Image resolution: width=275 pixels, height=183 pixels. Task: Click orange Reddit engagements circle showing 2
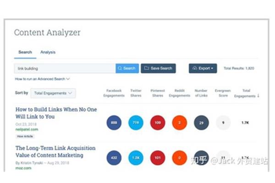coord(179,123)
